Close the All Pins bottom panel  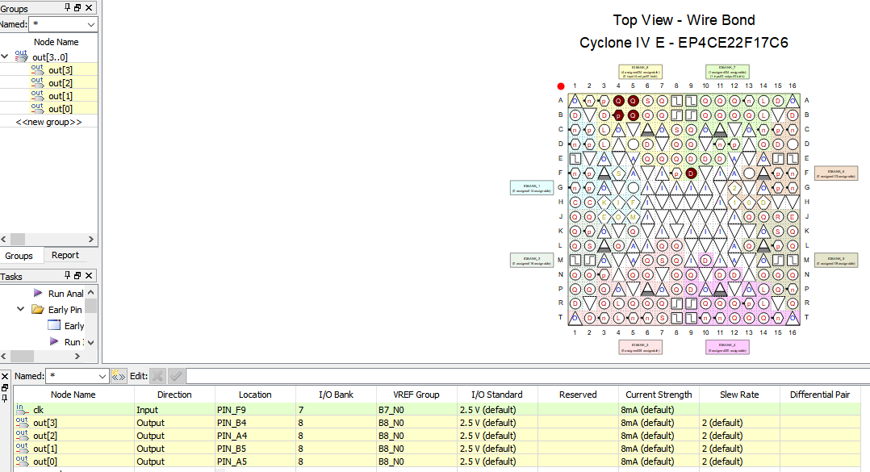(5, 376)
